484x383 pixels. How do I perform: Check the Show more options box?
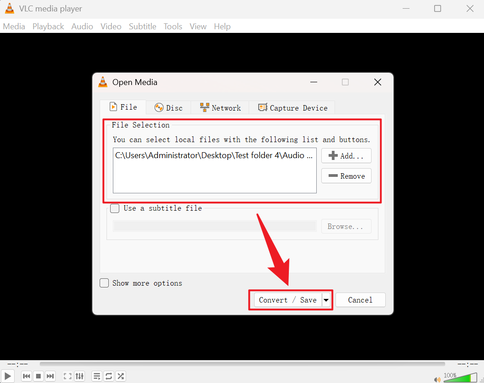coord(104,283)
